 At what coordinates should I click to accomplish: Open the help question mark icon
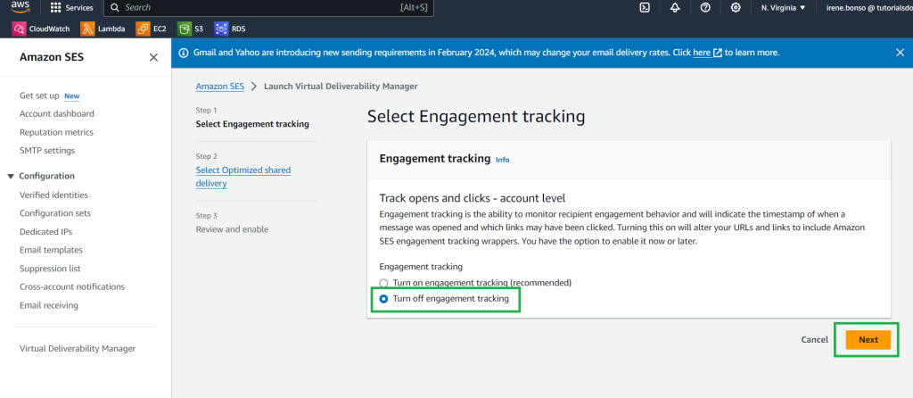[x=705, y=7]
